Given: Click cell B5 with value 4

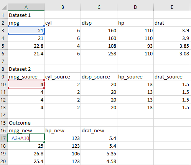Looking at the screenshot, I should [x=63, y=46].
